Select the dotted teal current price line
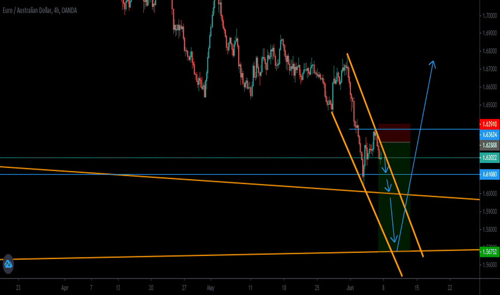 pyautogui.click(x=239, y=158)
